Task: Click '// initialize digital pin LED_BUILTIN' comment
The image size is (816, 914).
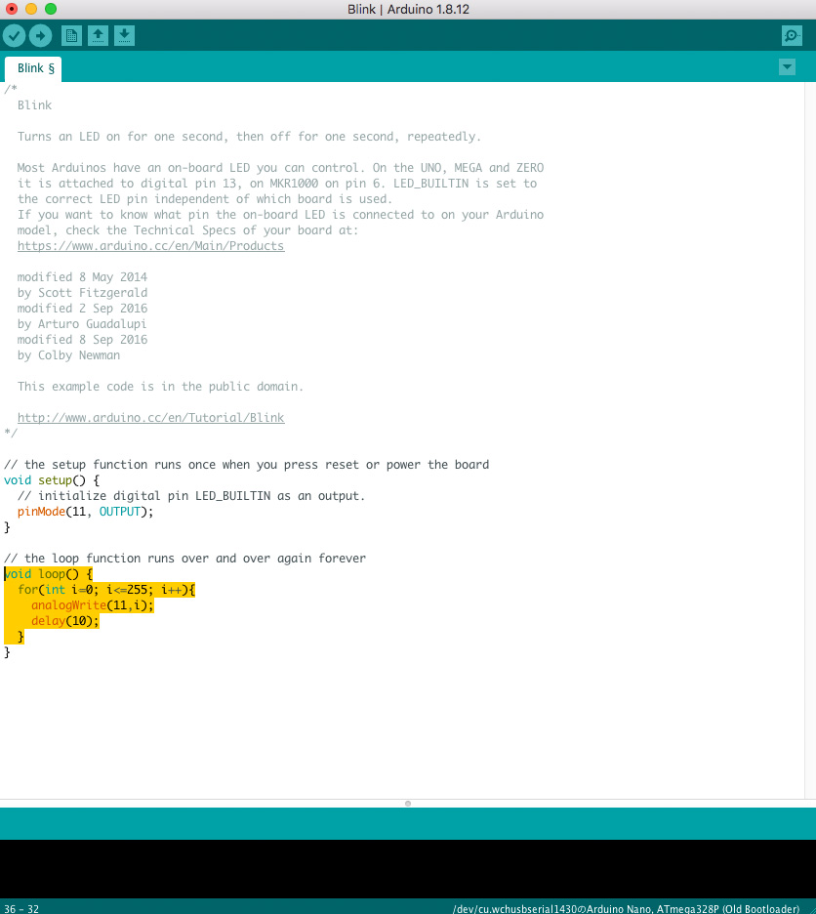Action: (191, 496)
